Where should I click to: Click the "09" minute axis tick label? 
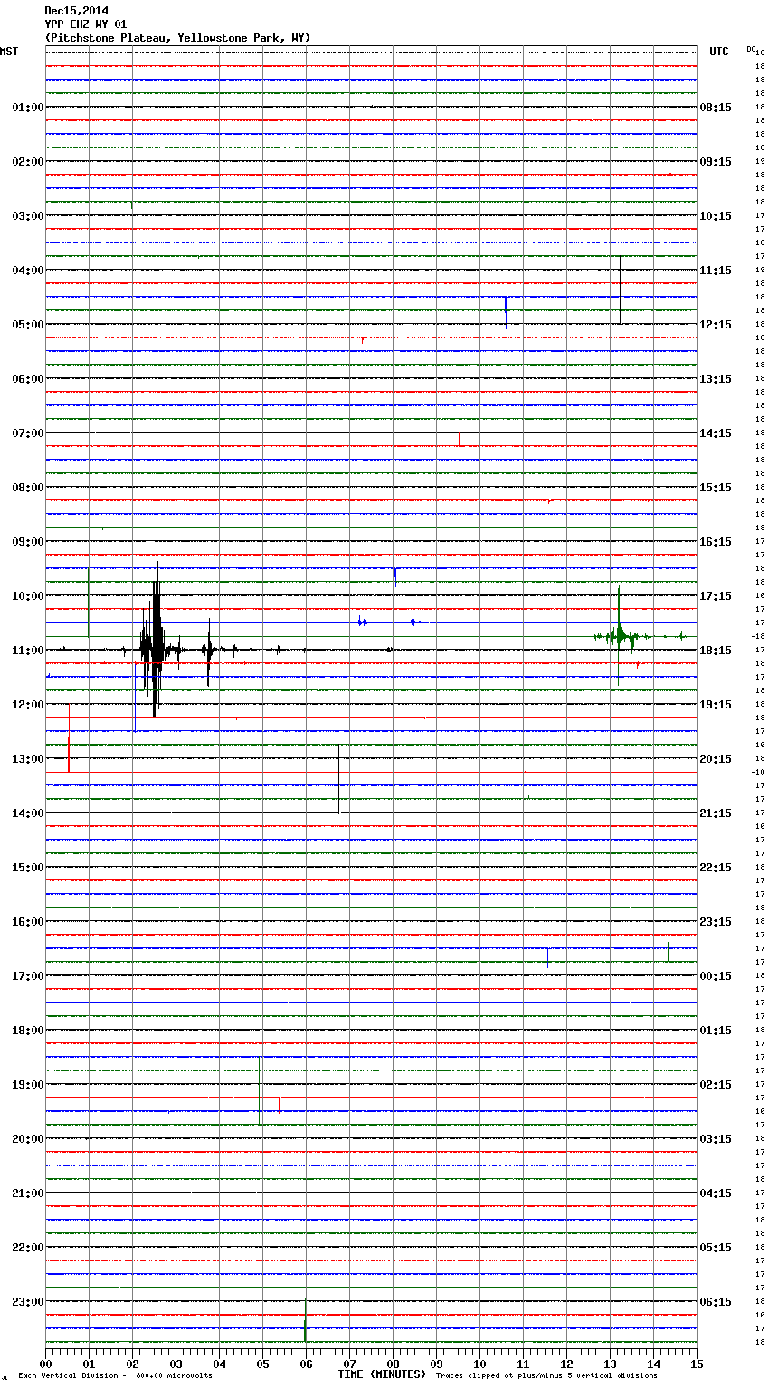(436, 1364)
